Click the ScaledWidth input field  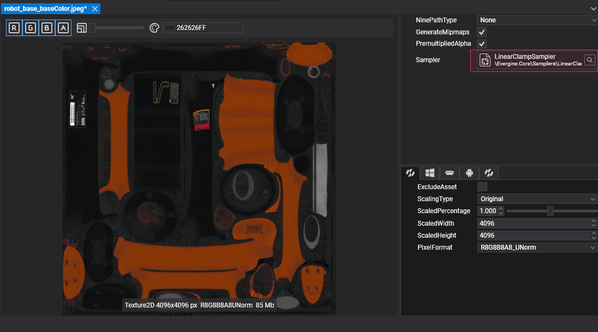[x=533, y=224]
